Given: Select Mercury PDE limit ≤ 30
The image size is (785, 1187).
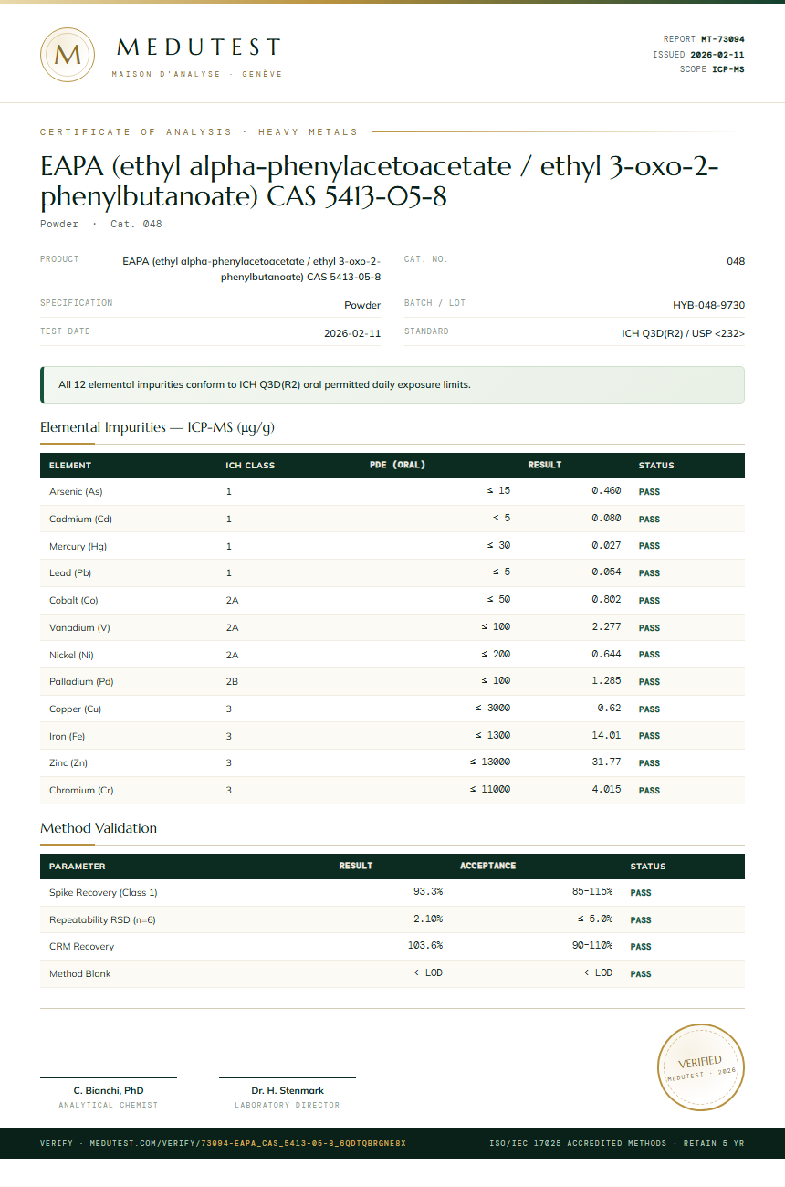Looking at the screenshot, I should 498,545.
